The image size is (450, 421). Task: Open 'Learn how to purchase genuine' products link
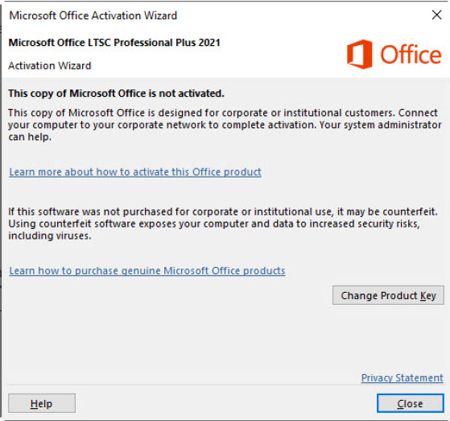(x=147, y=271)
